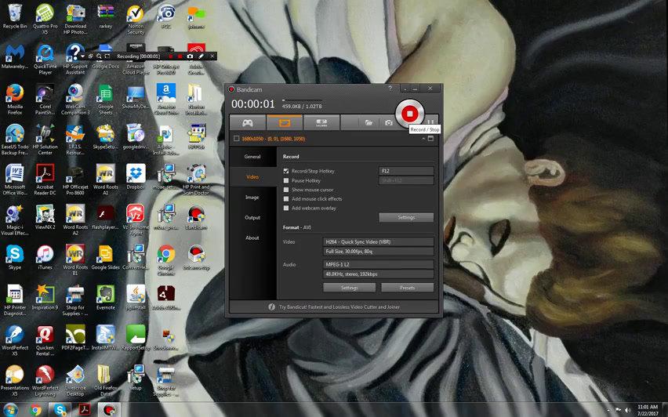
Task: Click the MPEG-1 L2 audio codec field
Action: tap(379, 264)
